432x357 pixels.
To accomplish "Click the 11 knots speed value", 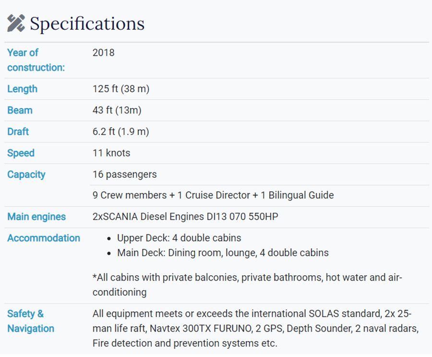I will (111, 153).
